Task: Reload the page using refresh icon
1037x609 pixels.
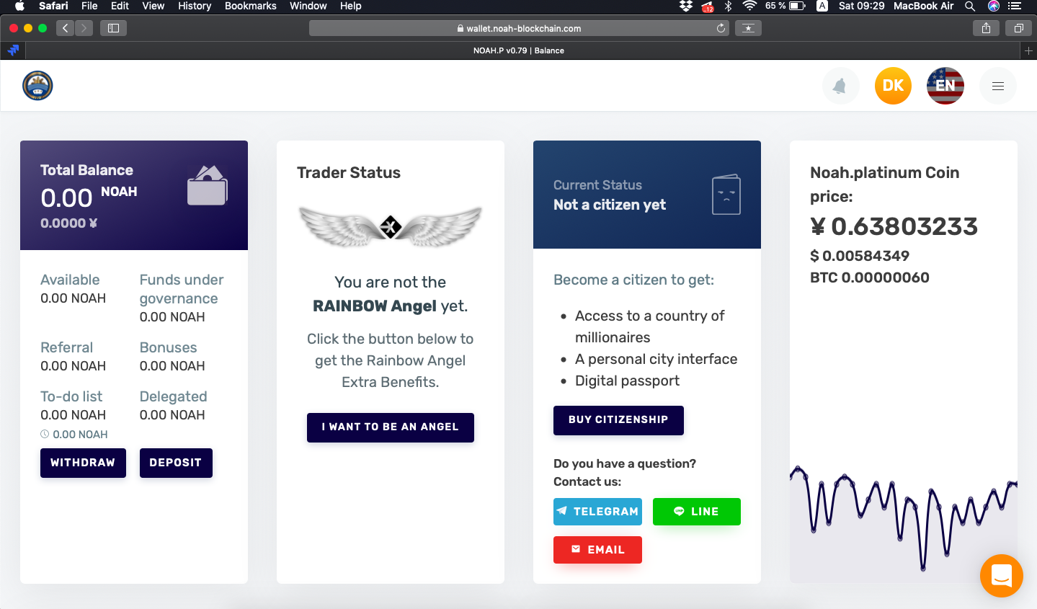Action: point(721,28)
